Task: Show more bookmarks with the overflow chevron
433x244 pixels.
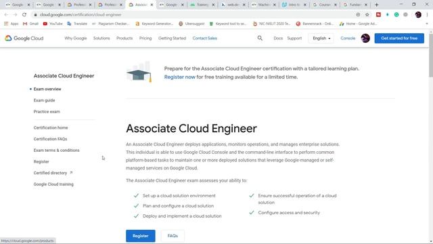Action: pos(427,24)
